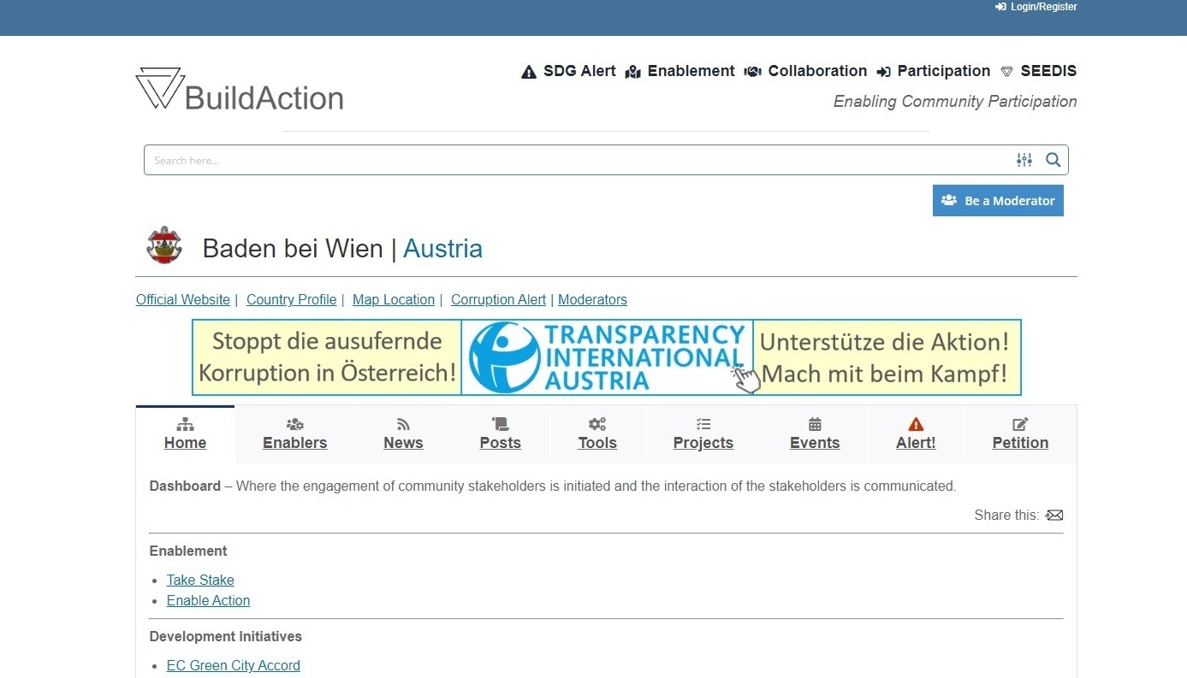1187x678 pixels.
Task: Follow the Take Stake link
Action: tap(200, 581)
